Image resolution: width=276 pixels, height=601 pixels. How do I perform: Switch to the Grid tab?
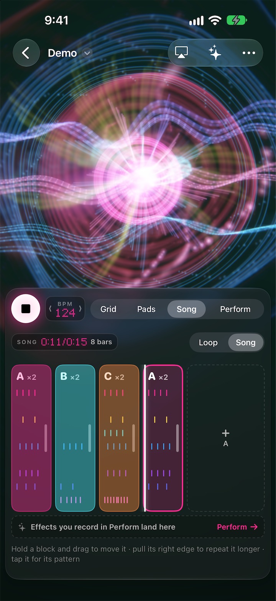(x=108, y=309)
